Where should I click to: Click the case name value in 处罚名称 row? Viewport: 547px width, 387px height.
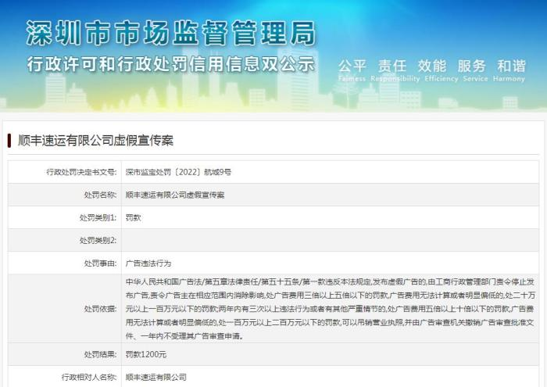click(175, 194)
